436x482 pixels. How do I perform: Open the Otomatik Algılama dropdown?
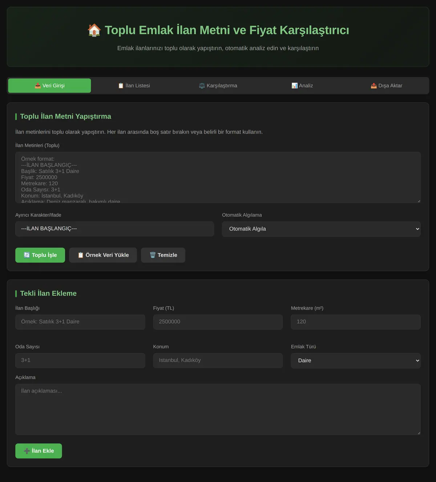[321, 229]
